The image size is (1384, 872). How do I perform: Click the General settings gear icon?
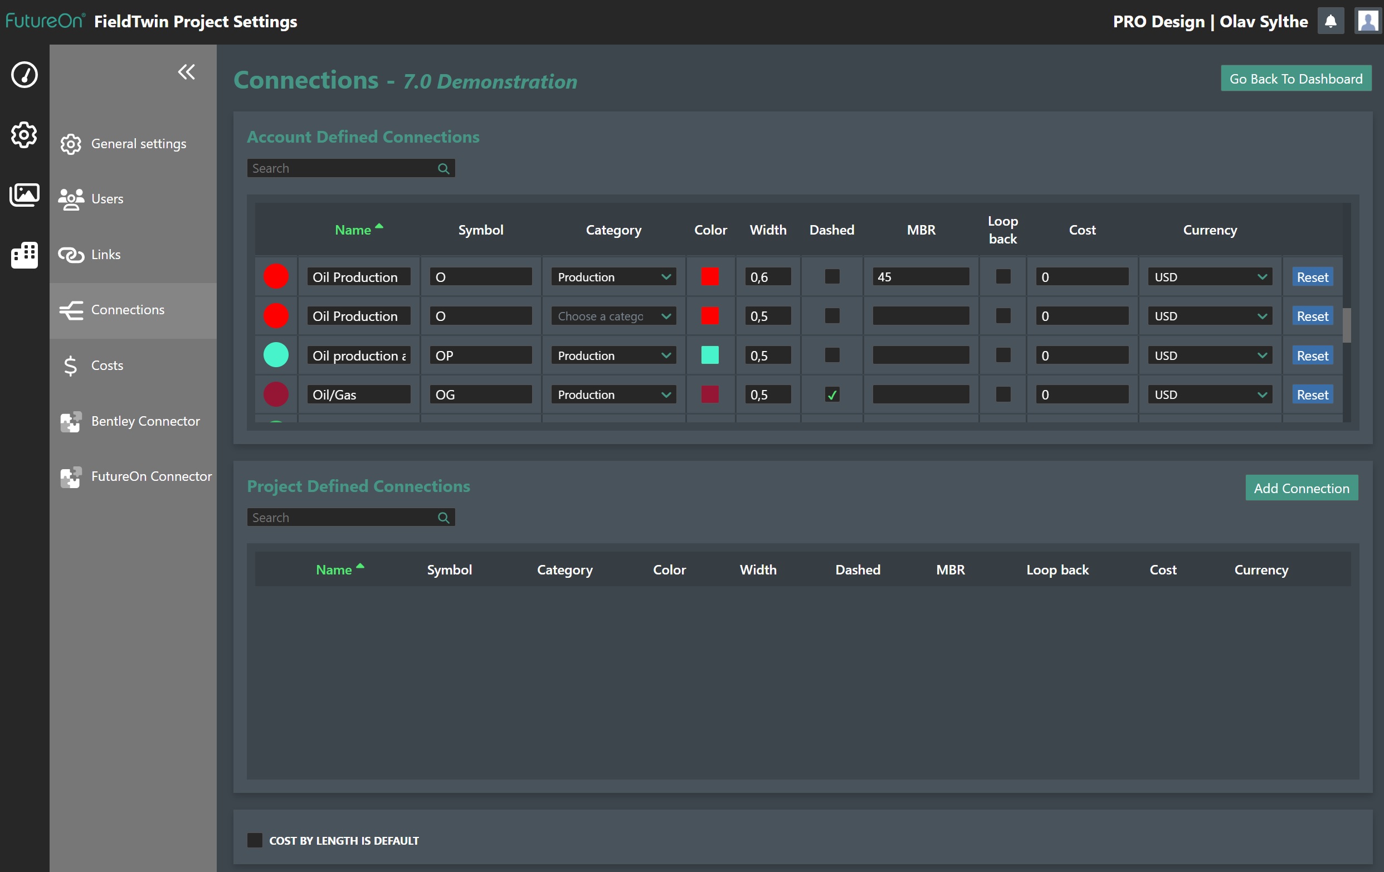[x=71, y=144]
